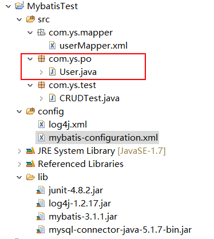Select the lib folder label
This screenshot has height=239, width=214.
(43, 177)
